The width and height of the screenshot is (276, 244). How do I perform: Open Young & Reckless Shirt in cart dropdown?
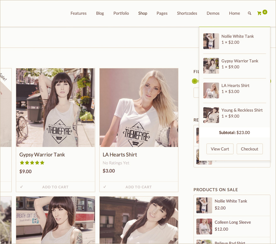tap(242, 110)
